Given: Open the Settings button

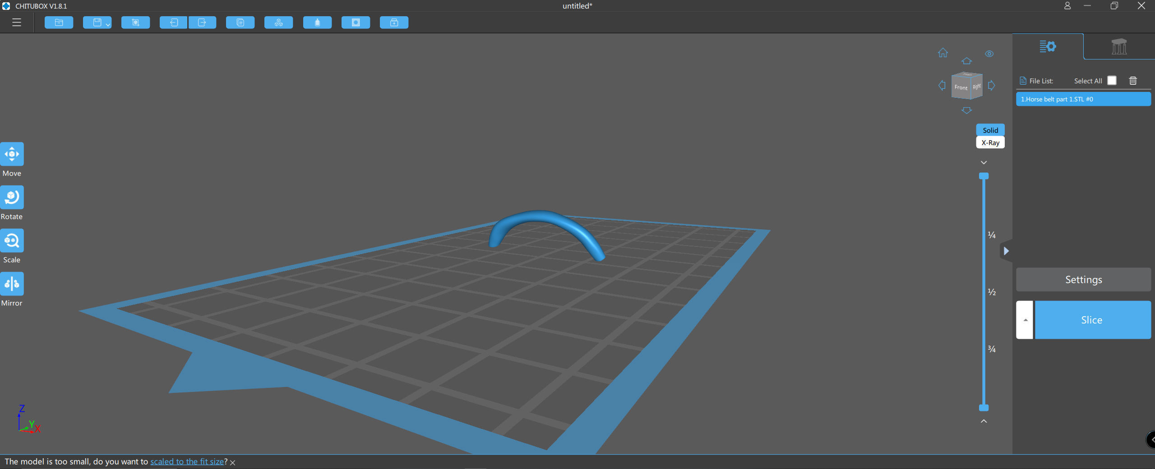Looking at the screenshot, I should (x=1083, y=279).
